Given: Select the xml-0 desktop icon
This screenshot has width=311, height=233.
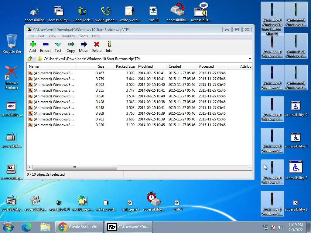Looking at the screenshot, I should coord(154,14).
